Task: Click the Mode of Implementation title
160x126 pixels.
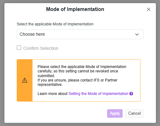Action: (x=75, y=9)
